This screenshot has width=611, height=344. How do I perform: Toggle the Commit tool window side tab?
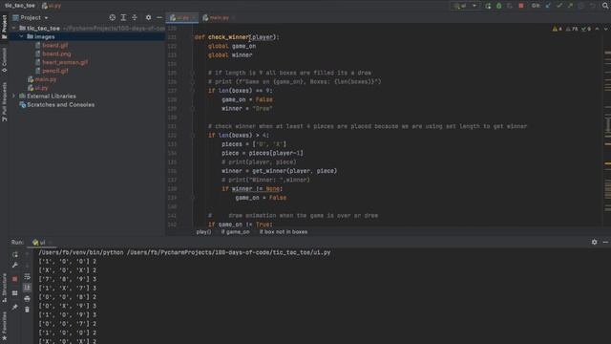pyautogui.click(x=4, y=60)
